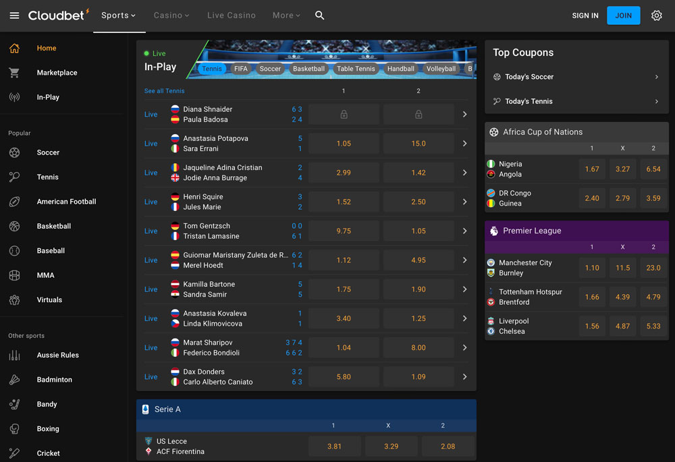Viewport: 675px width, 462px height.
Task: Expand the Donders vs Caniato match arrow
Action: 464,377
